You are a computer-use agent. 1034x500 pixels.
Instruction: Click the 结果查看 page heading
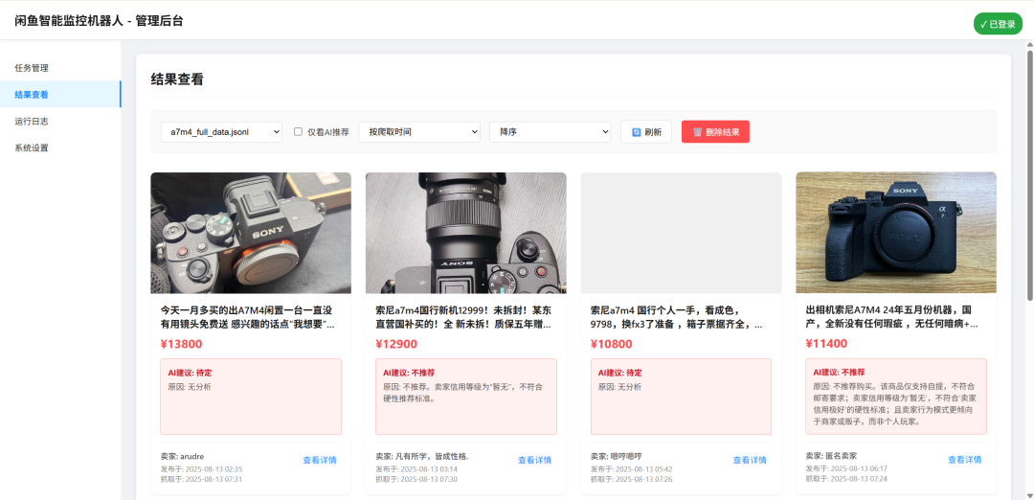pos(177,80)
